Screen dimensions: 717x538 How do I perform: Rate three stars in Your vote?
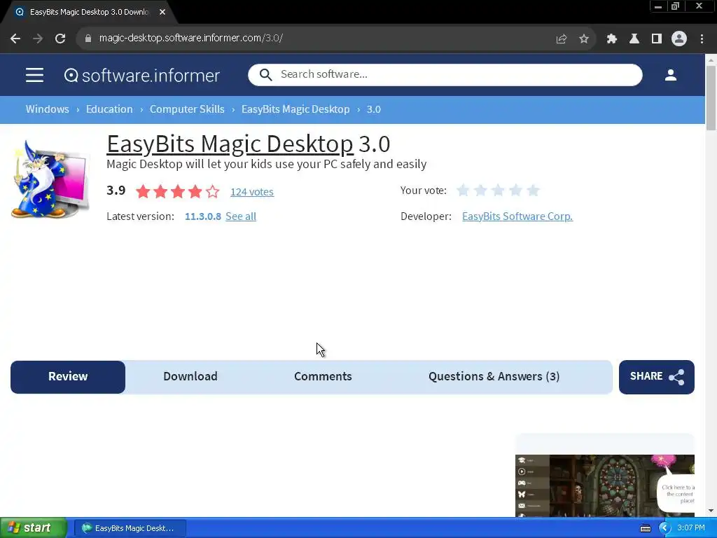[x=498, y=191]
